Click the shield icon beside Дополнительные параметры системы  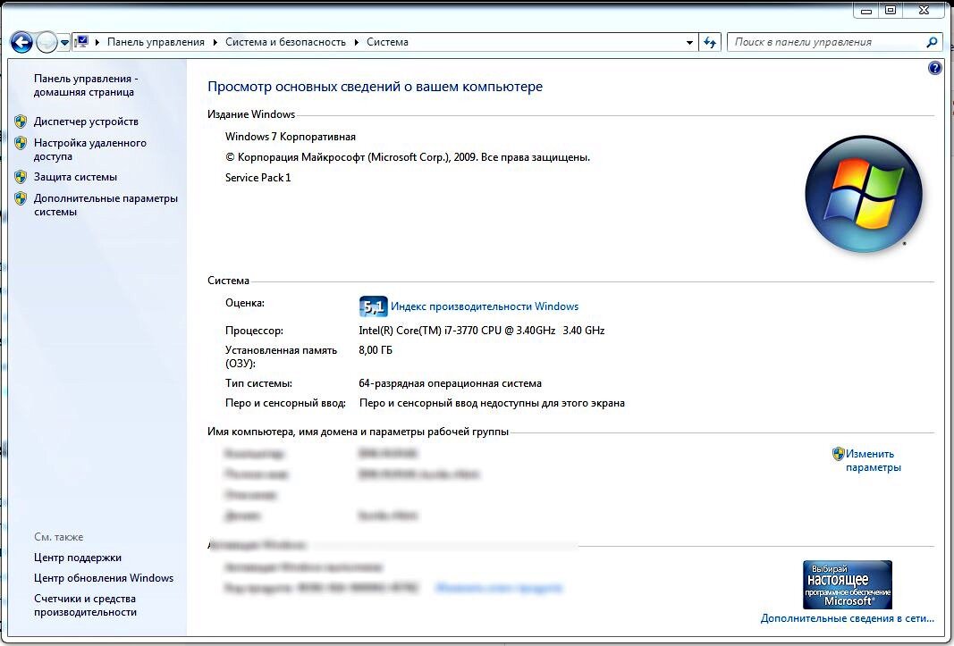pos(21,198)
